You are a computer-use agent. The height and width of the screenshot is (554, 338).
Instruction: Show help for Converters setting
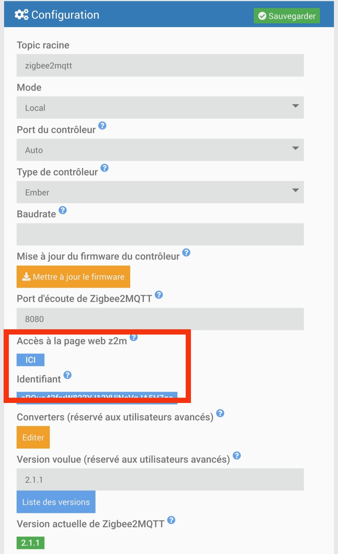click(220, 413)
